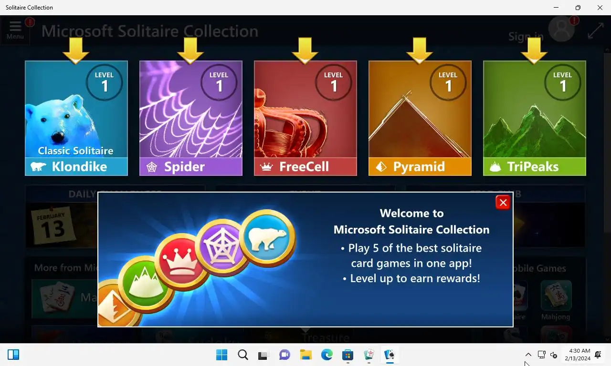Click the blue polar bear medal in the popup
Screen dimensions: 611x366
tap(268, 238)
